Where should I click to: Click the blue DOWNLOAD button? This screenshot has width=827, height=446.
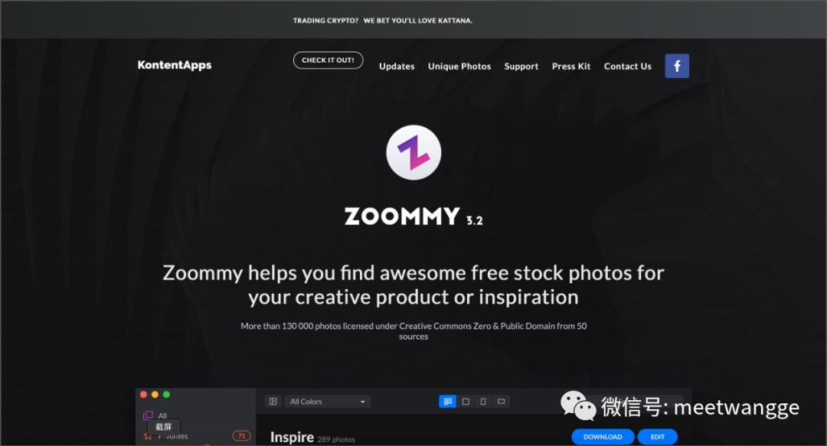pos(603,437)
